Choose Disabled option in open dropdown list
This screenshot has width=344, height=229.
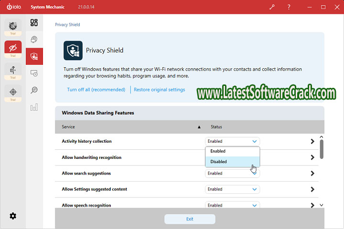click(232, 162)
